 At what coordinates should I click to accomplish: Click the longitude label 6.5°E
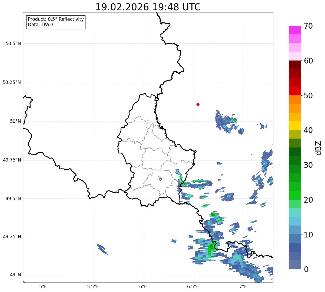pyautogui.click(x=193, y=287)
